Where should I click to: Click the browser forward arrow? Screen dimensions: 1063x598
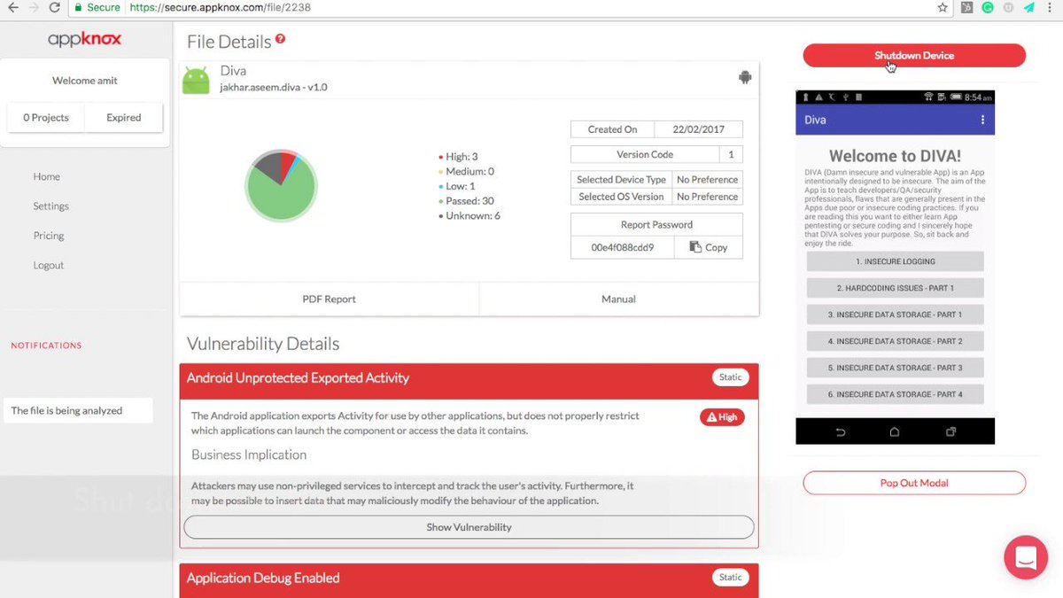coord(34,7)
